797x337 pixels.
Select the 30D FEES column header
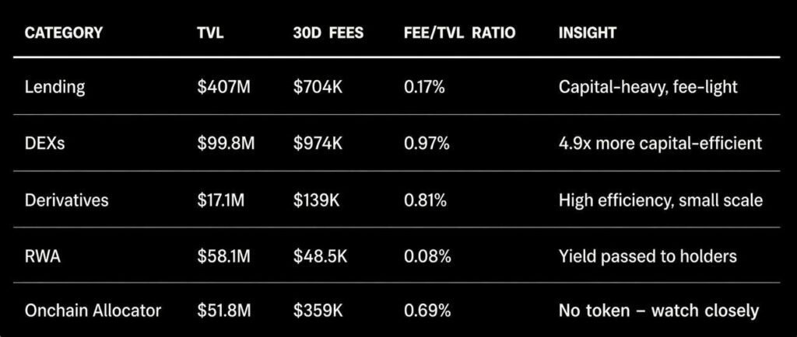pos(329,33)
